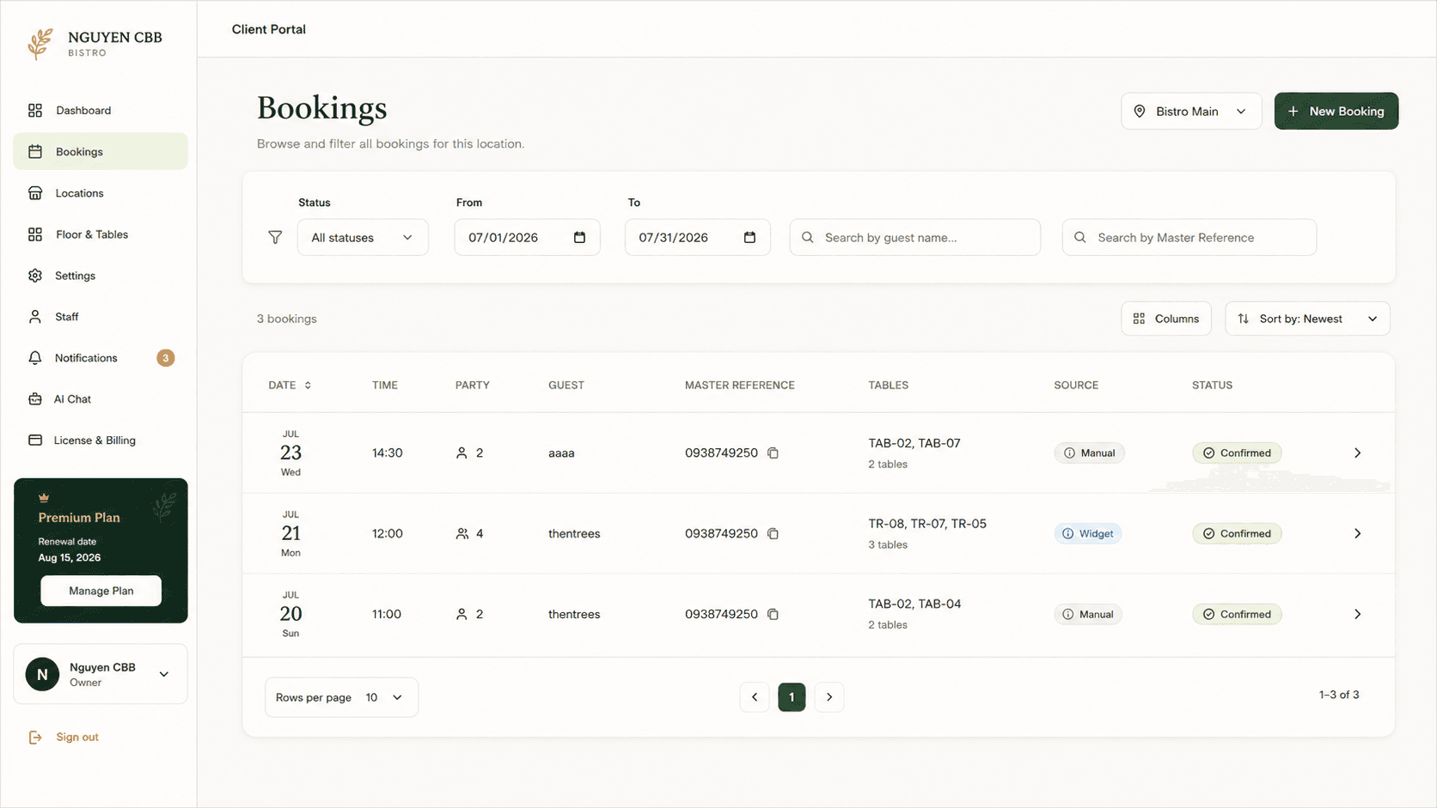
Task: Click the N avatar for Nguyen CBB
Action: pos(42,675)
